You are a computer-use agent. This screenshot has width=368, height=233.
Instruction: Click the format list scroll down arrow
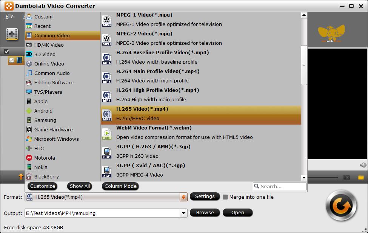[304, 178]
